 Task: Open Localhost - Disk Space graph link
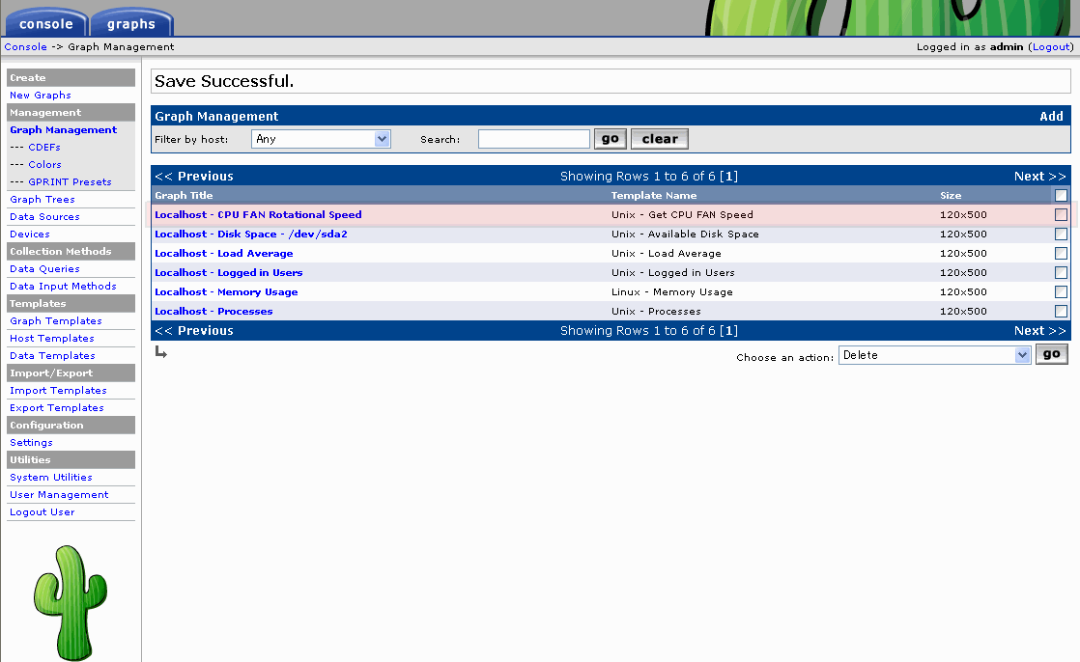[251, 234]
